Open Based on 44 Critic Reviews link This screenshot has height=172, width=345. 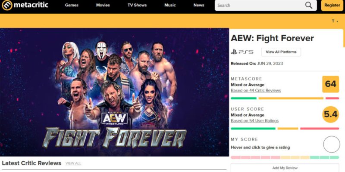tap(256, 90)
